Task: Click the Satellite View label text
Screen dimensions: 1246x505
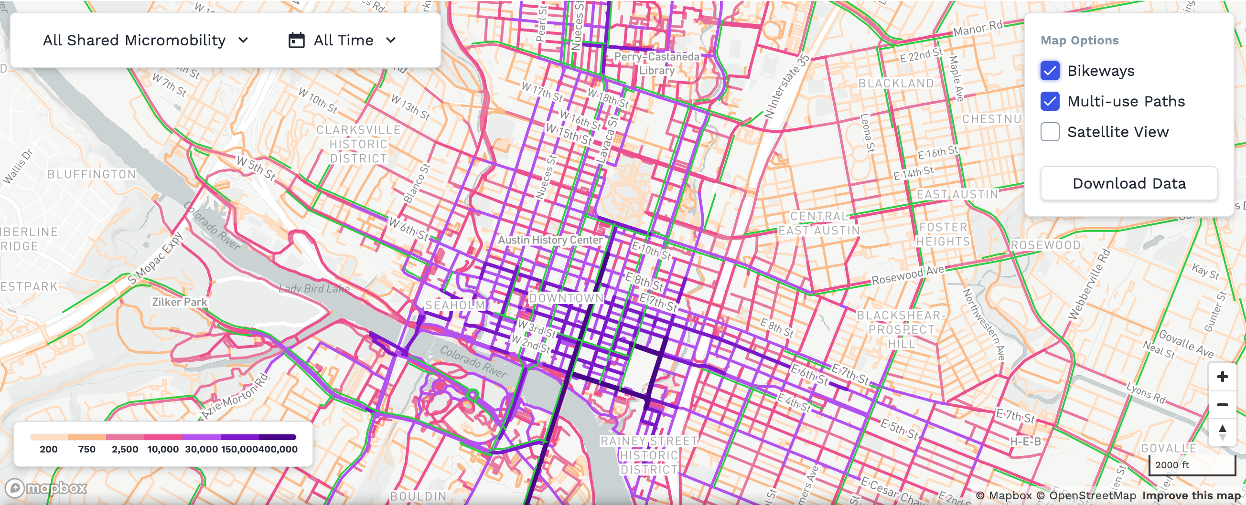Action: (1118, 131)
